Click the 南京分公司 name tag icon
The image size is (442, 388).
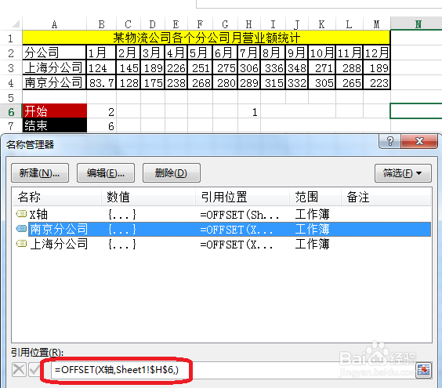(21, 229)
